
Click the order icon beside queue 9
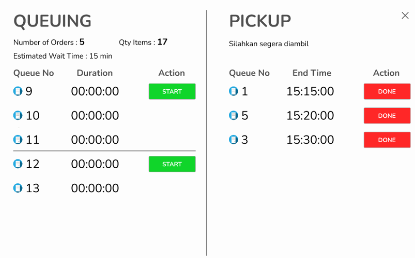[18, 91]
